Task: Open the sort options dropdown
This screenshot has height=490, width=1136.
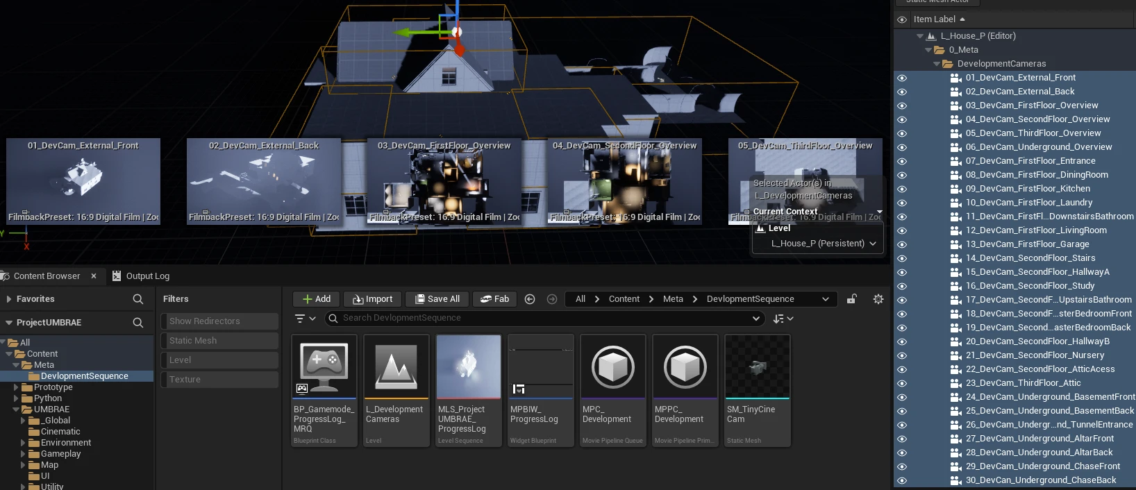Action: coord(783,318)
